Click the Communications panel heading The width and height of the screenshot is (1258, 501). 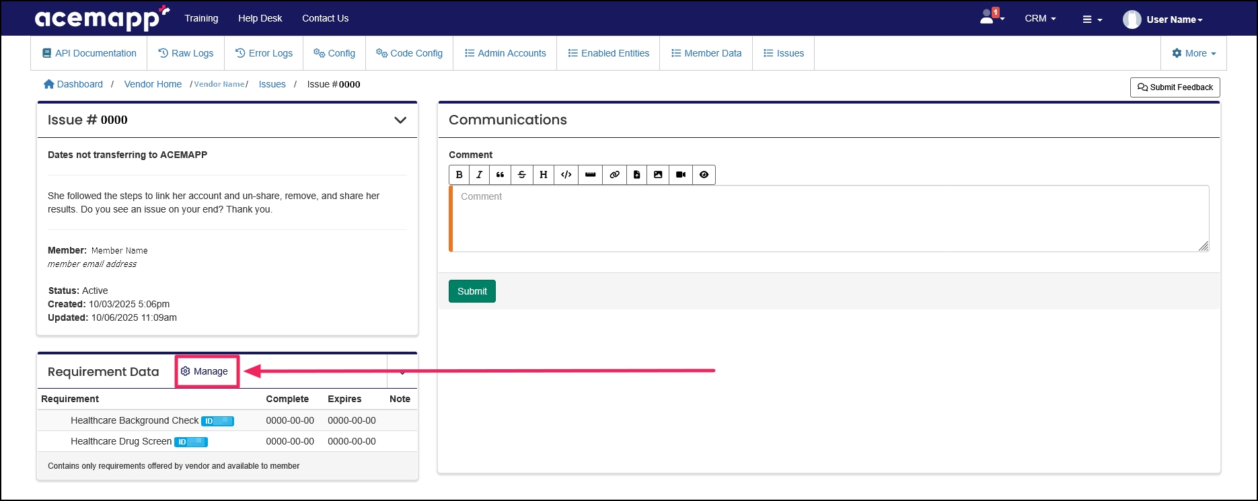(508, 120)
